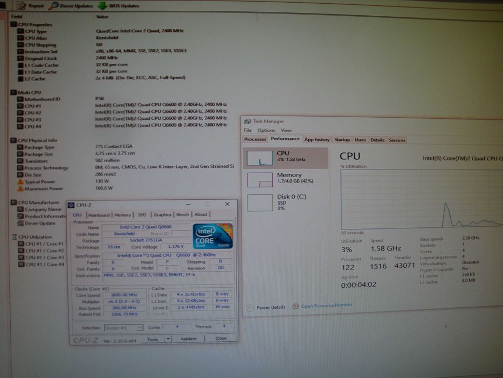Screen dimensions: 503x378
Task: Click the 266.68 MHz Bus Speed value
Action: (124, 308)
